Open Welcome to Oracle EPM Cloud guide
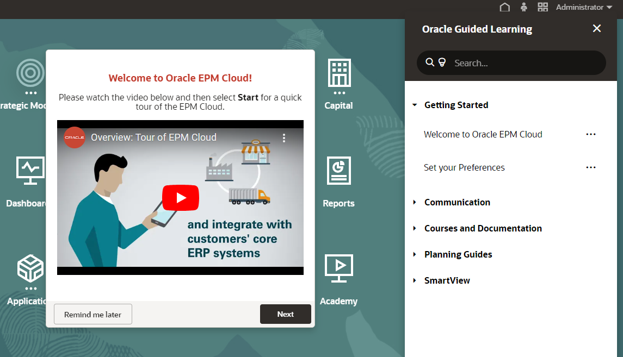Image resolution: width=623 pixels, height=357 pixels. (x=483, y=134)
